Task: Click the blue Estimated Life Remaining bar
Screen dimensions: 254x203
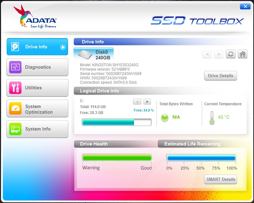Action: [x=201, y=158]
